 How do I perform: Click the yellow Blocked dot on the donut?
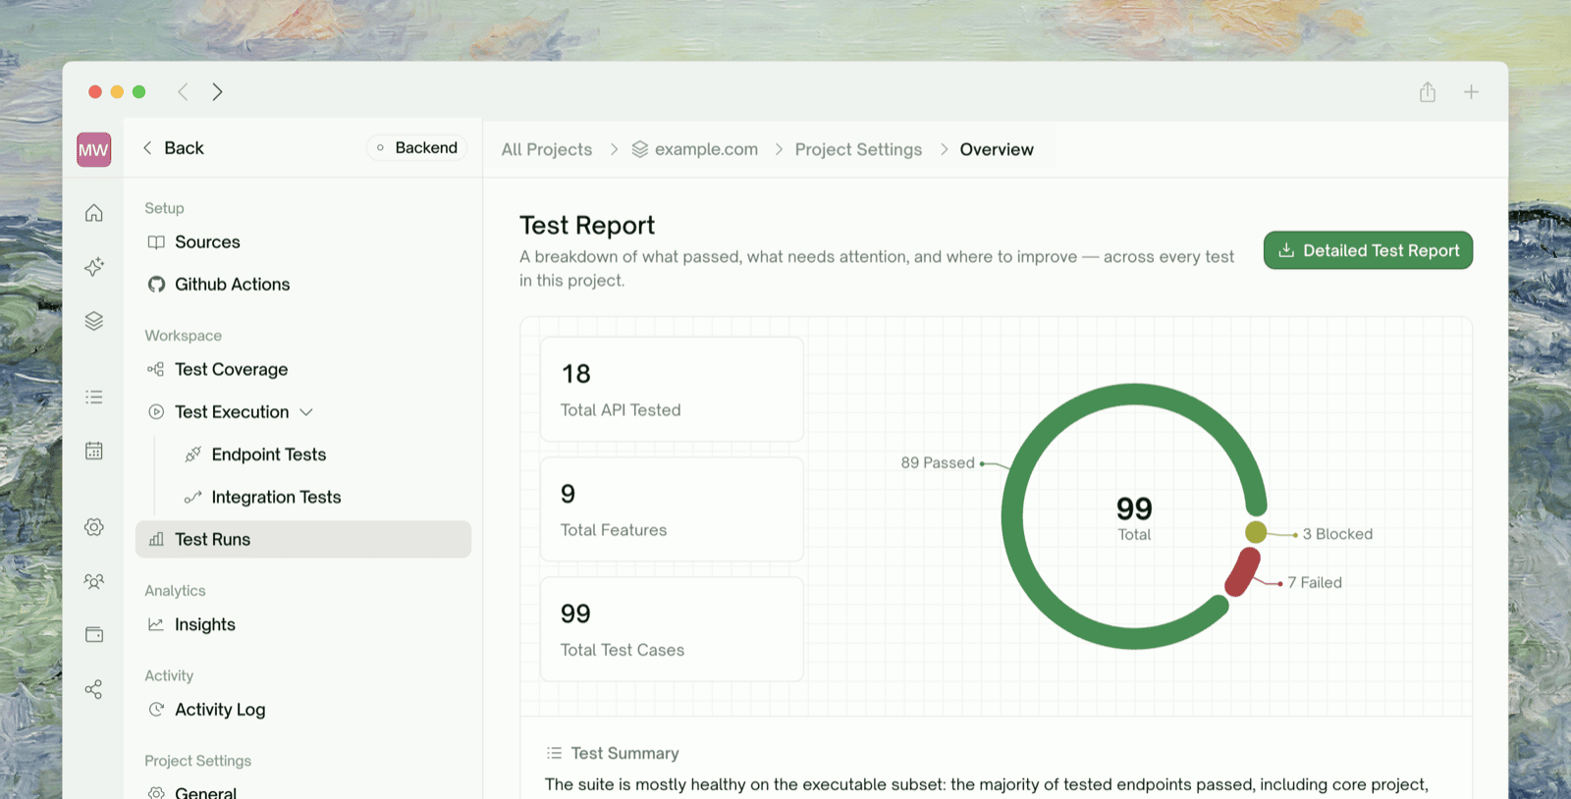click(x=1256, y=532)
